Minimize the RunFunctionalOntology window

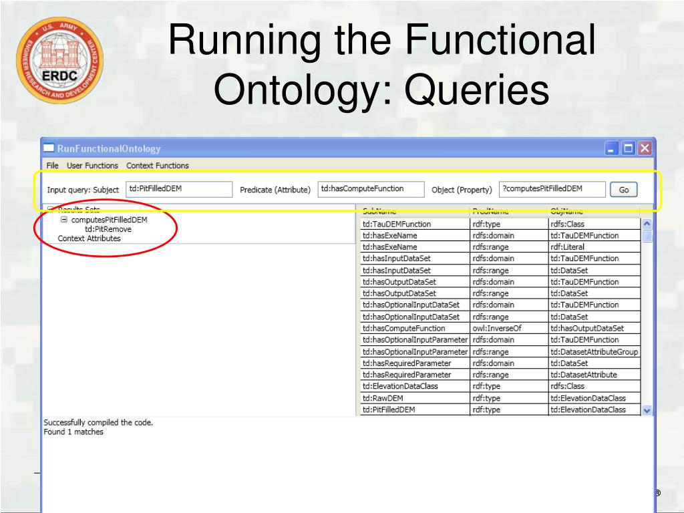(x=612, y=148)
